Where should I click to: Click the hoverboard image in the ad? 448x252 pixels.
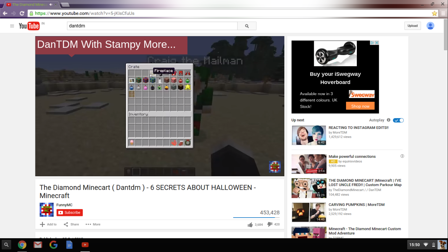(x=335, y=53)
